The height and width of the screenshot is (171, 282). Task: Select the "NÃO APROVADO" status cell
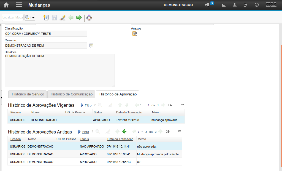[92, 146]
